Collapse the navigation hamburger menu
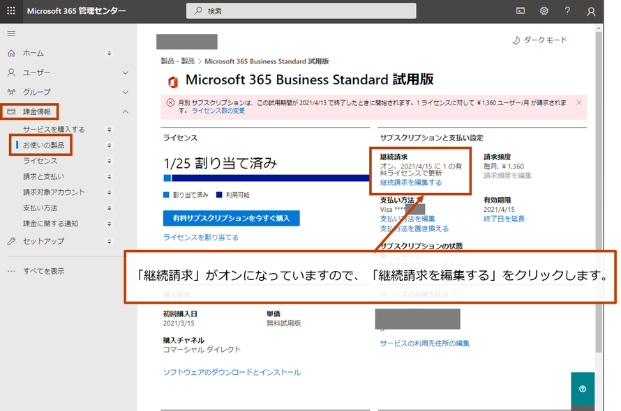Viewport: 621px width, 411px height. pos(11,33)
